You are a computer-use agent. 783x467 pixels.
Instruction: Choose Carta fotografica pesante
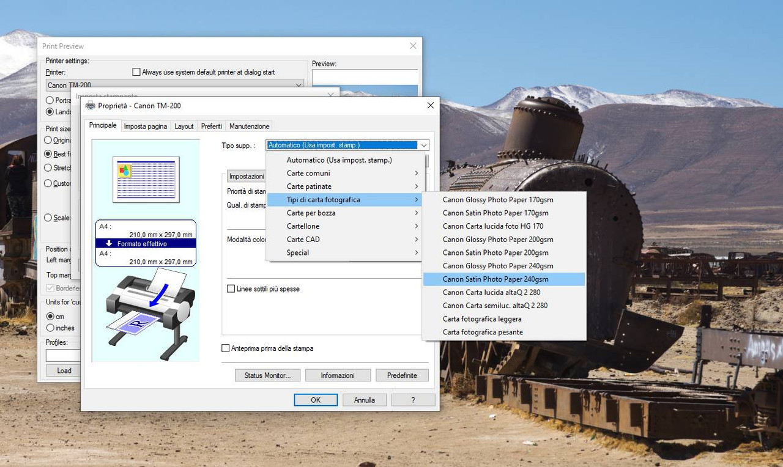(504, 332)
